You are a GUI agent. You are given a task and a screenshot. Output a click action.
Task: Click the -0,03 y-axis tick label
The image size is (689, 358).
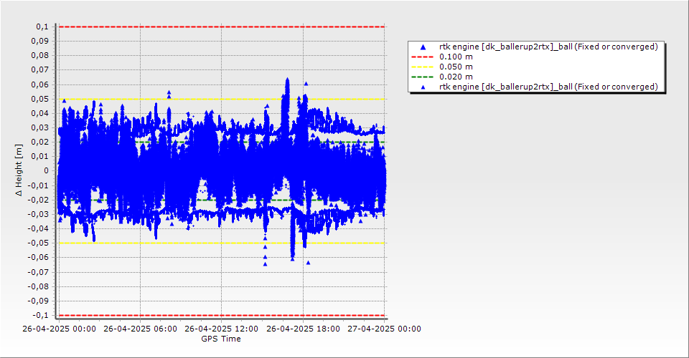tap(39, 214)
